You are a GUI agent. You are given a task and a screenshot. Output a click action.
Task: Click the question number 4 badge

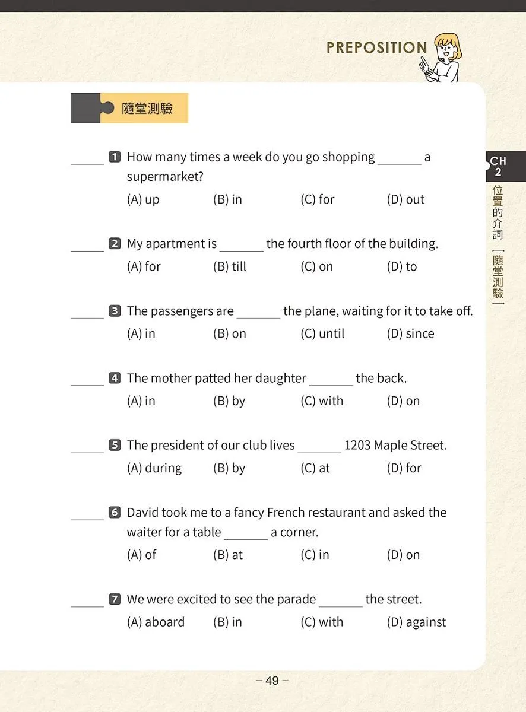[x=115, y=378]
